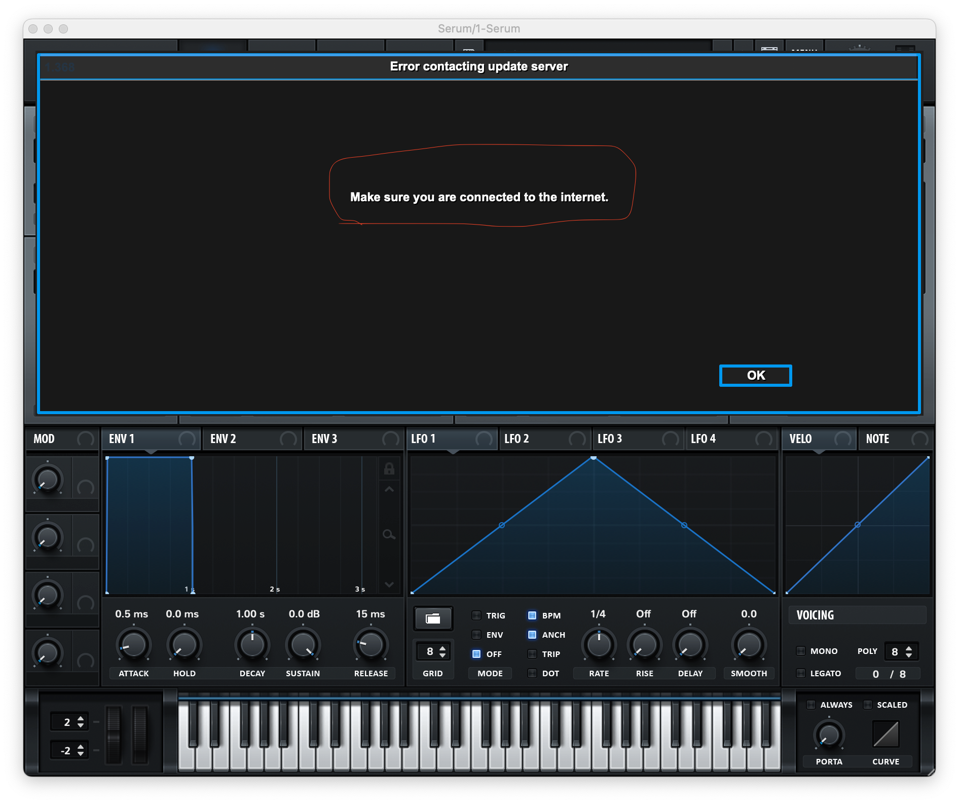Click the third macro knob
The width and height of the screenshot is (959, 804).
pos(48,595)
